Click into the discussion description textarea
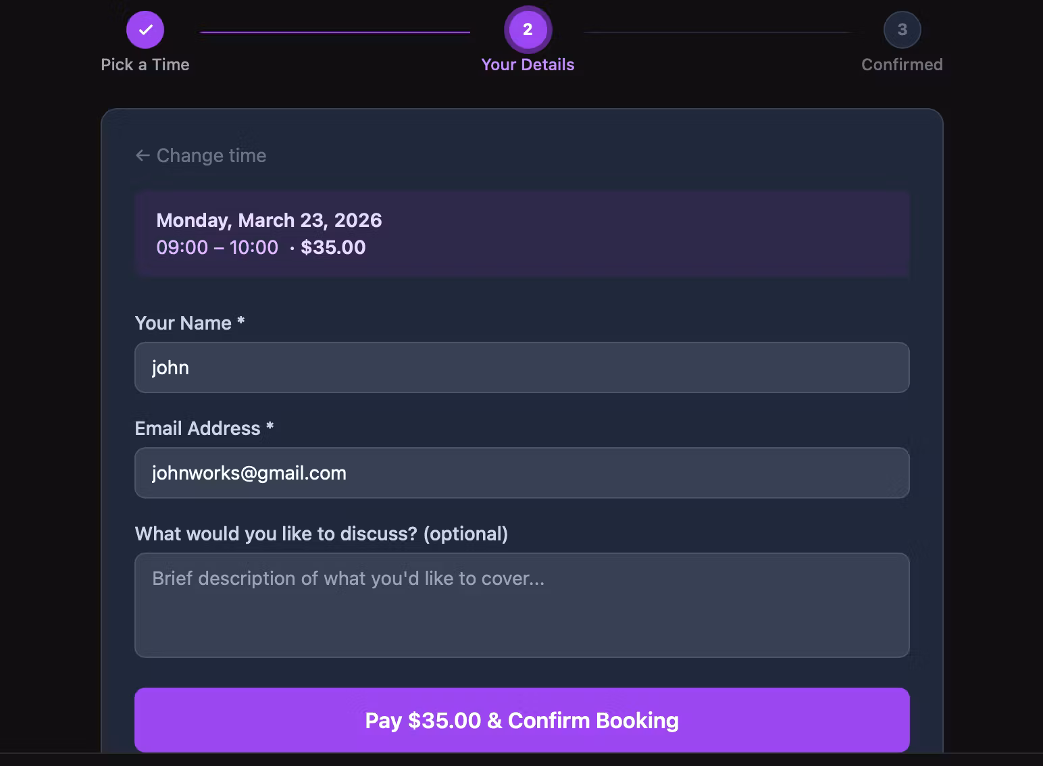Screen dimensions: 1043x766 coord(522,605)
